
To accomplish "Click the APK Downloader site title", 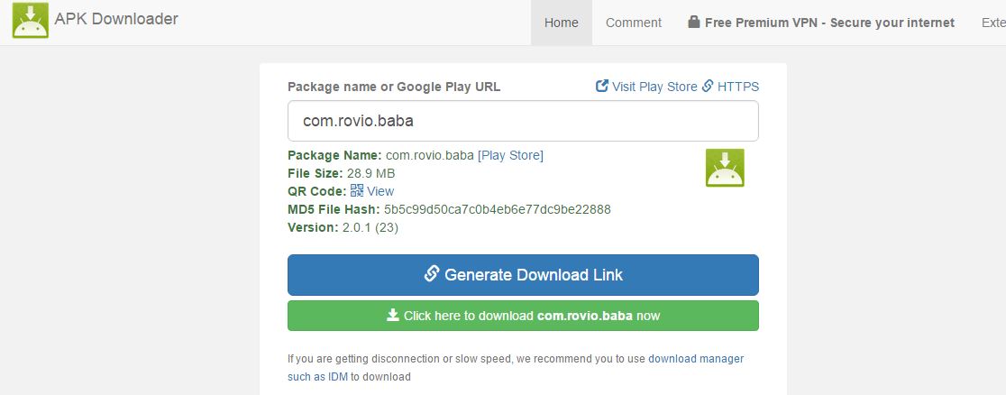I will click(116, 19).
